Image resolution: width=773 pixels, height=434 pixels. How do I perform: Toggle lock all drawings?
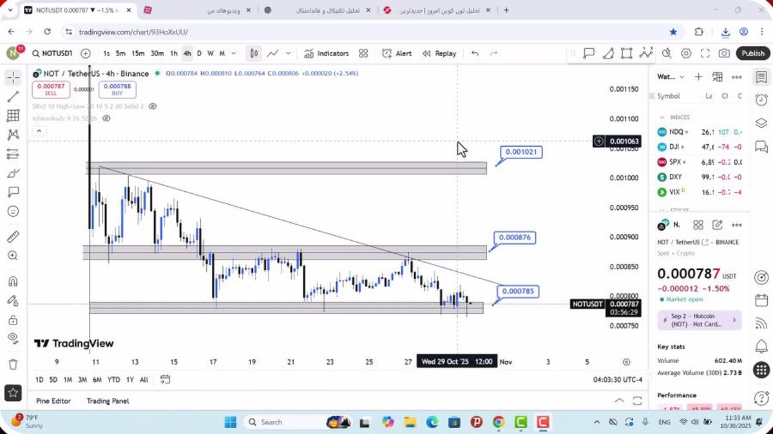tap(13, 319)
